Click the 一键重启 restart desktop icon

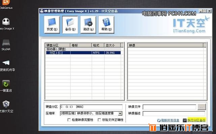6,86
